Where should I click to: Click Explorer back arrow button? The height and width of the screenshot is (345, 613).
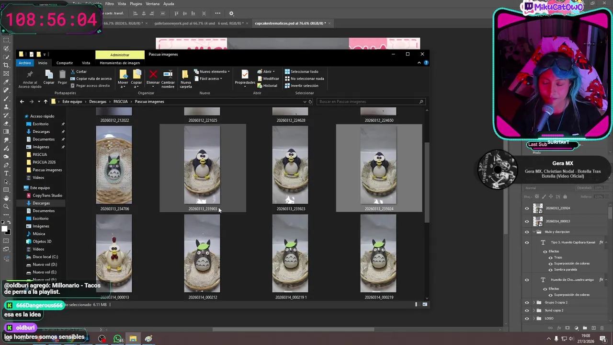(22, 102)
